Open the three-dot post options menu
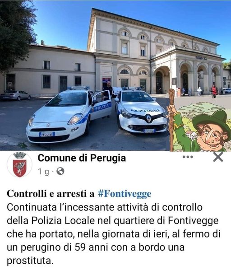Screen dimensions: 231x271 tap(188, 157)
